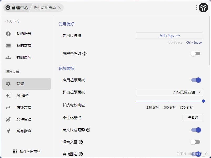
Task: Turn on 语音交互 toggle
Action: pos(195,142)
